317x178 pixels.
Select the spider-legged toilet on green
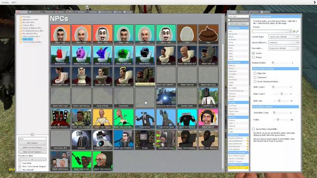pos(124,119)
